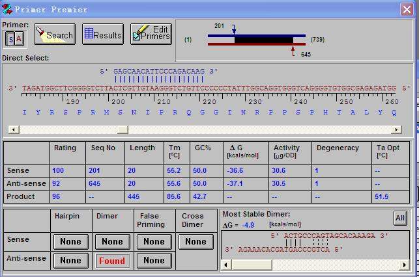Click the Sense ΔG value -36.6

pyautogui.click(x=235, y=170)
